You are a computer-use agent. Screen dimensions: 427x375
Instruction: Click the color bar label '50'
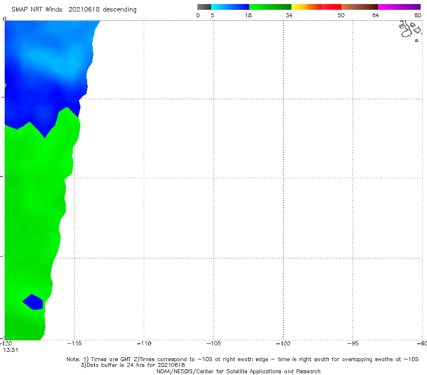click(x=341, y=15)
